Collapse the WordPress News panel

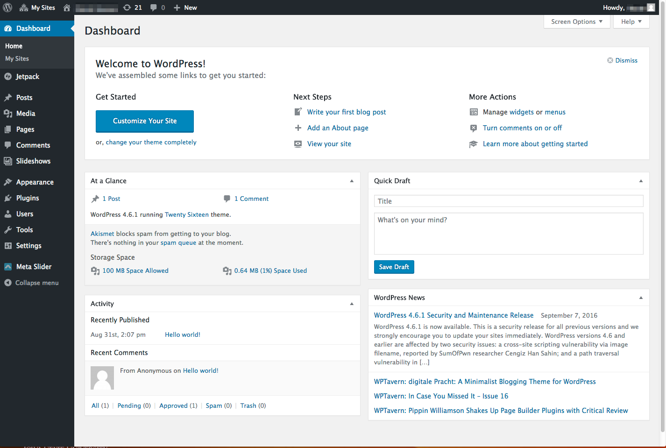(641, 298)
